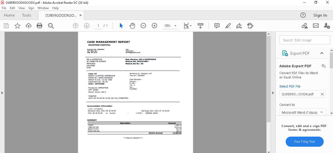
Task: Select the Highlight text tool
Action: pyautogui.click(x=228, y=26)
